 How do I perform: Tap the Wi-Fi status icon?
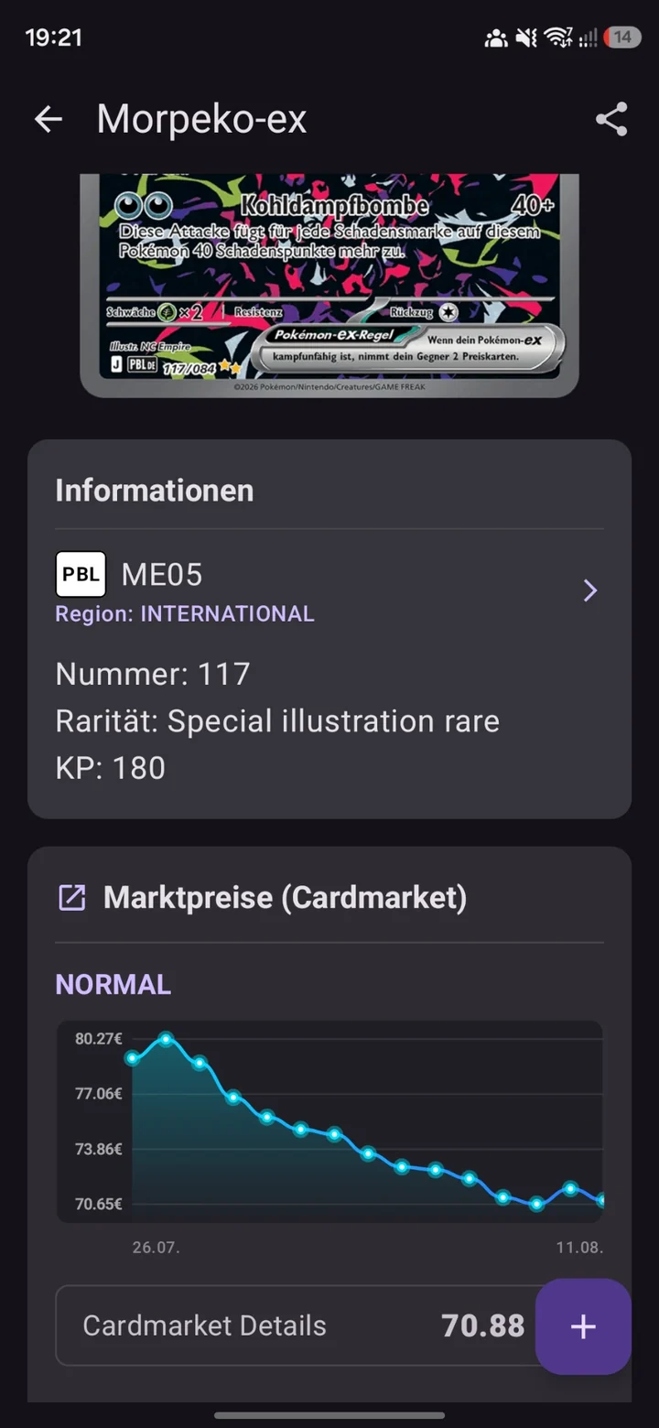pos(557,38)
